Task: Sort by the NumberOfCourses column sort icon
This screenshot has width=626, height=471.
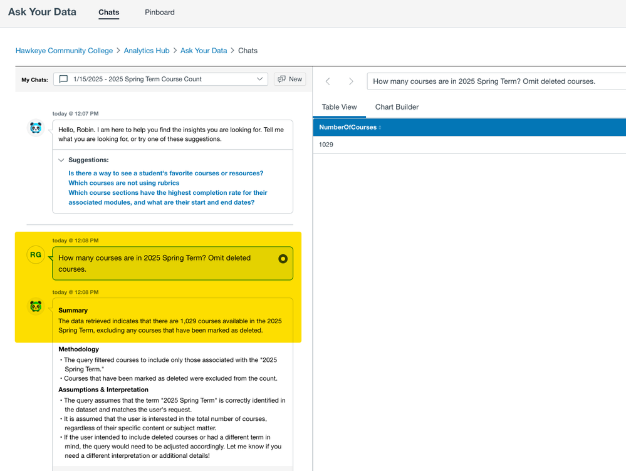Action: point(380,128)
